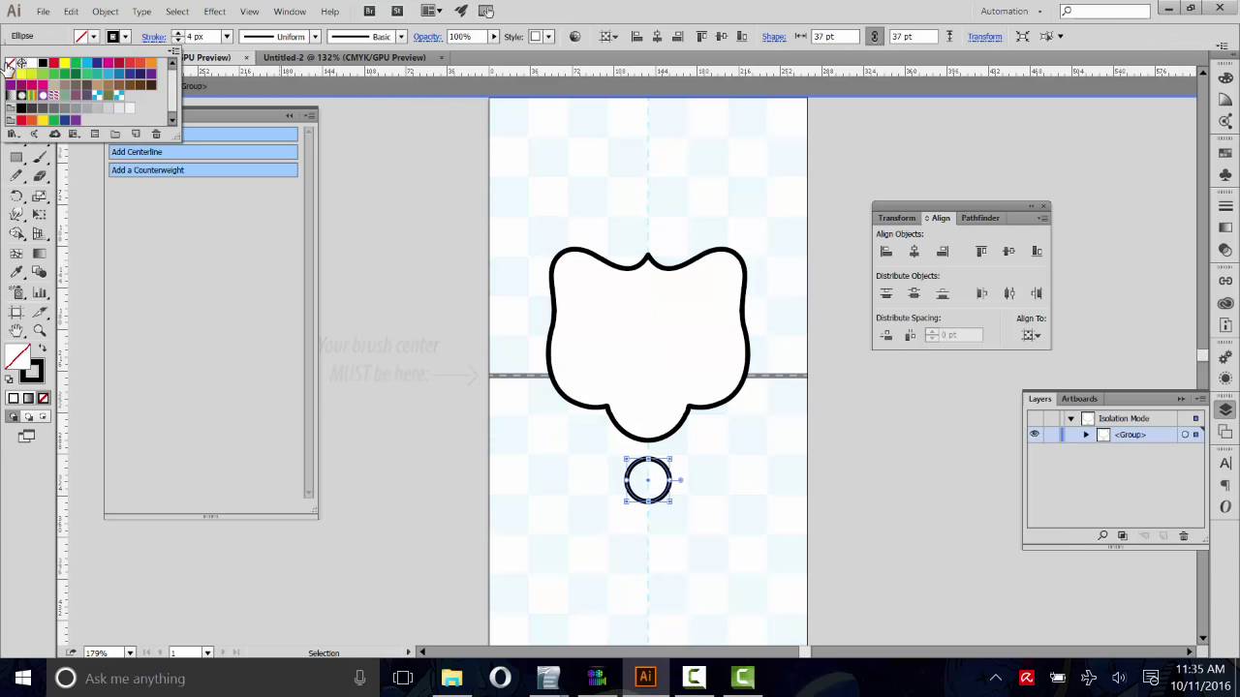Click Vertical Align Top in Align panel

point(980,252)
